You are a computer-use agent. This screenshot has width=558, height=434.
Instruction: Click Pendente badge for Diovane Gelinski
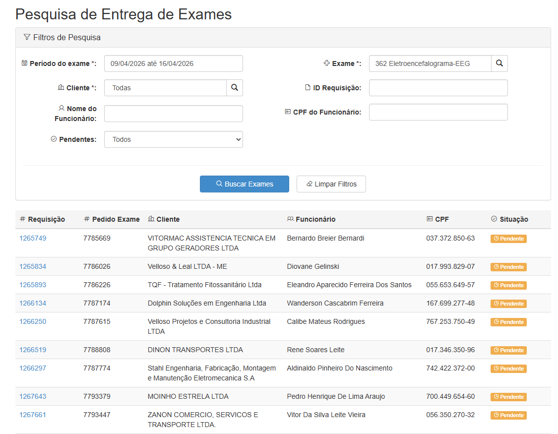[x=508, y=267]
